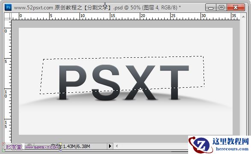
Task: Open the status bar options arrow menu
Action: tap(110, 146)
